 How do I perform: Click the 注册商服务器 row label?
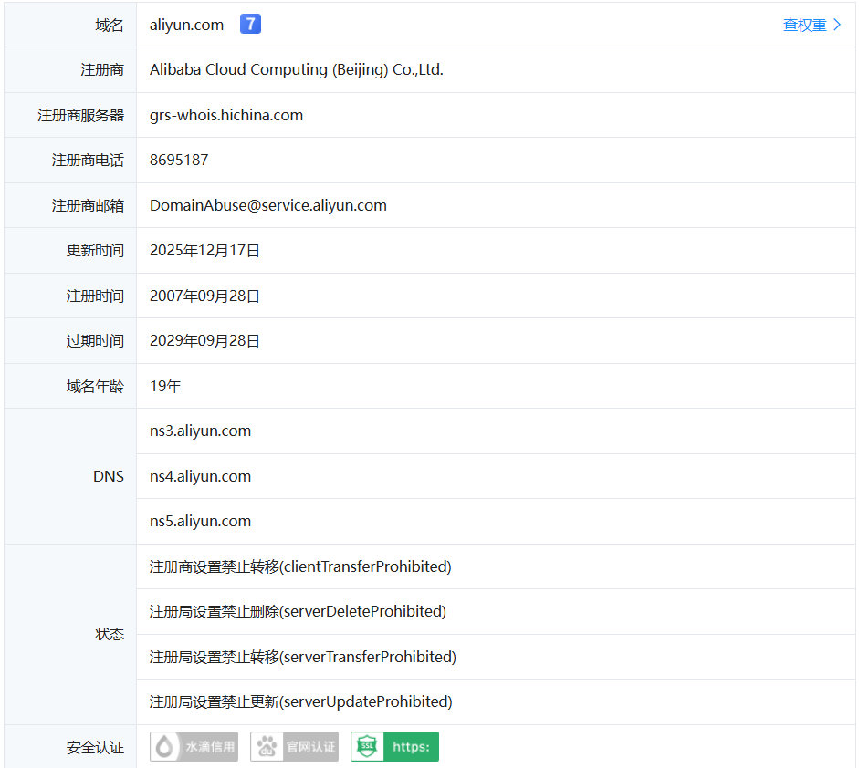[x=81, y=116]
